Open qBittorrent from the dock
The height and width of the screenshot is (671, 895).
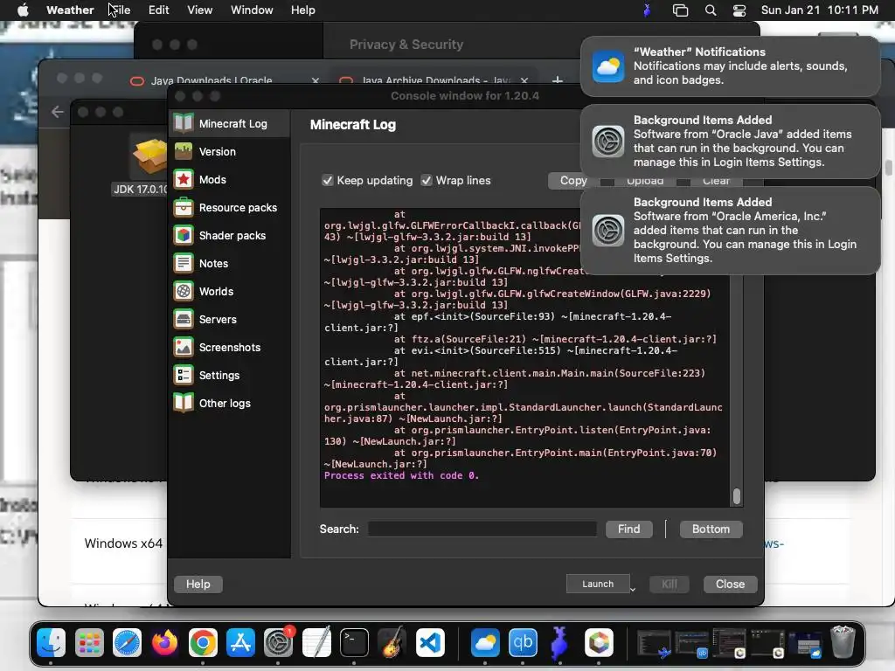coord(523,643)
